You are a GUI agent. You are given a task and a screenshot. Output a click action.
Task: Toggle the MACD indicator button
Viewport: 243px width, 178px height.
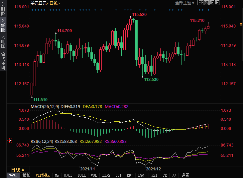point(68,175)
